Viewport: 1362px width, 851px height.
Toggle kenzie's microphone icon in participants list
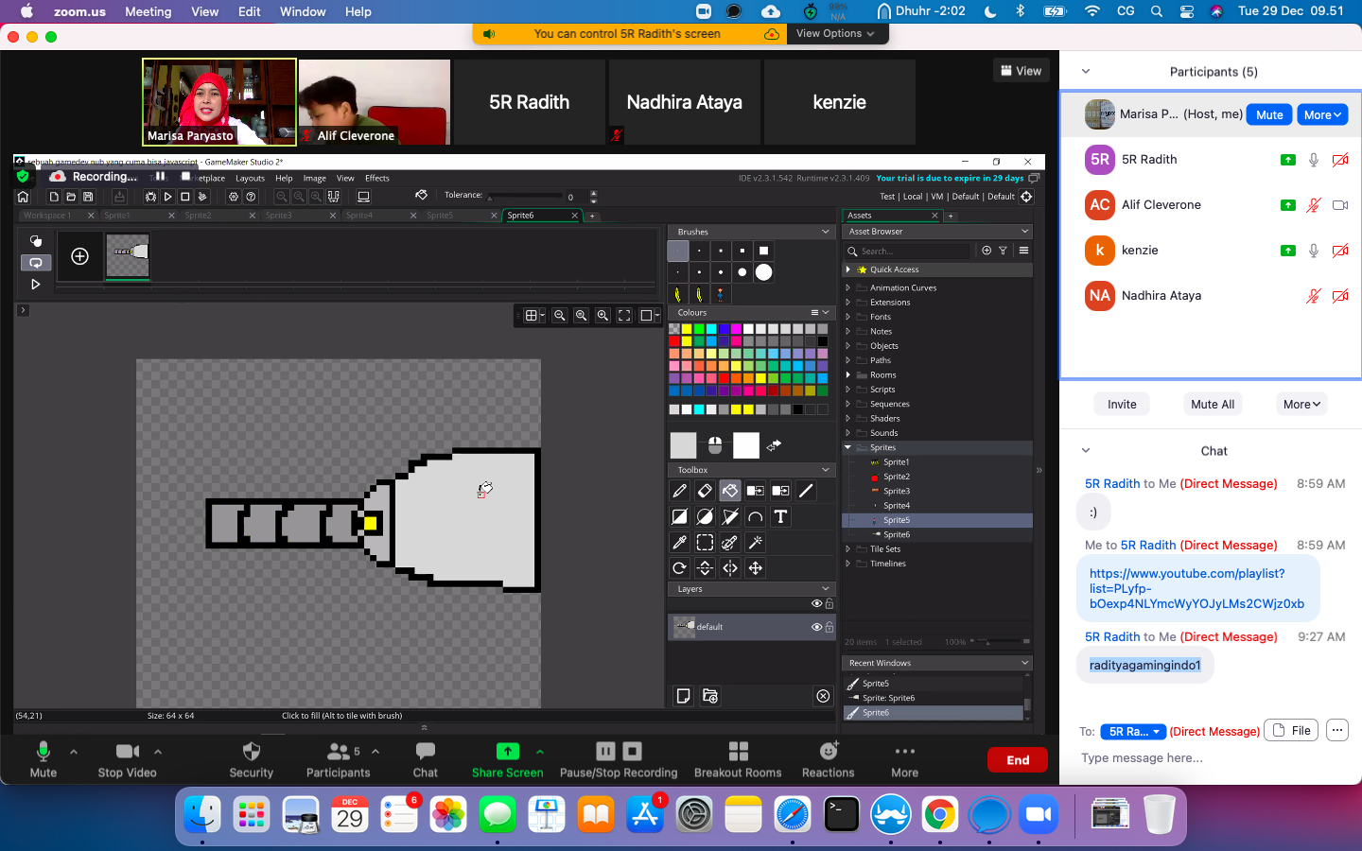pos(1314,251)
